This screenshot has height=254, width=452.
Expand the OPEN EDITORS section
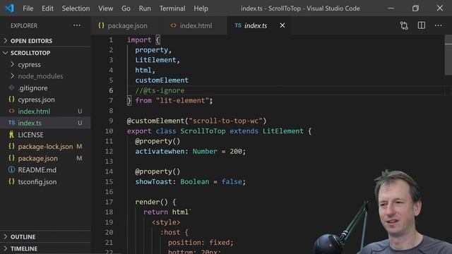tap(6, 41)
